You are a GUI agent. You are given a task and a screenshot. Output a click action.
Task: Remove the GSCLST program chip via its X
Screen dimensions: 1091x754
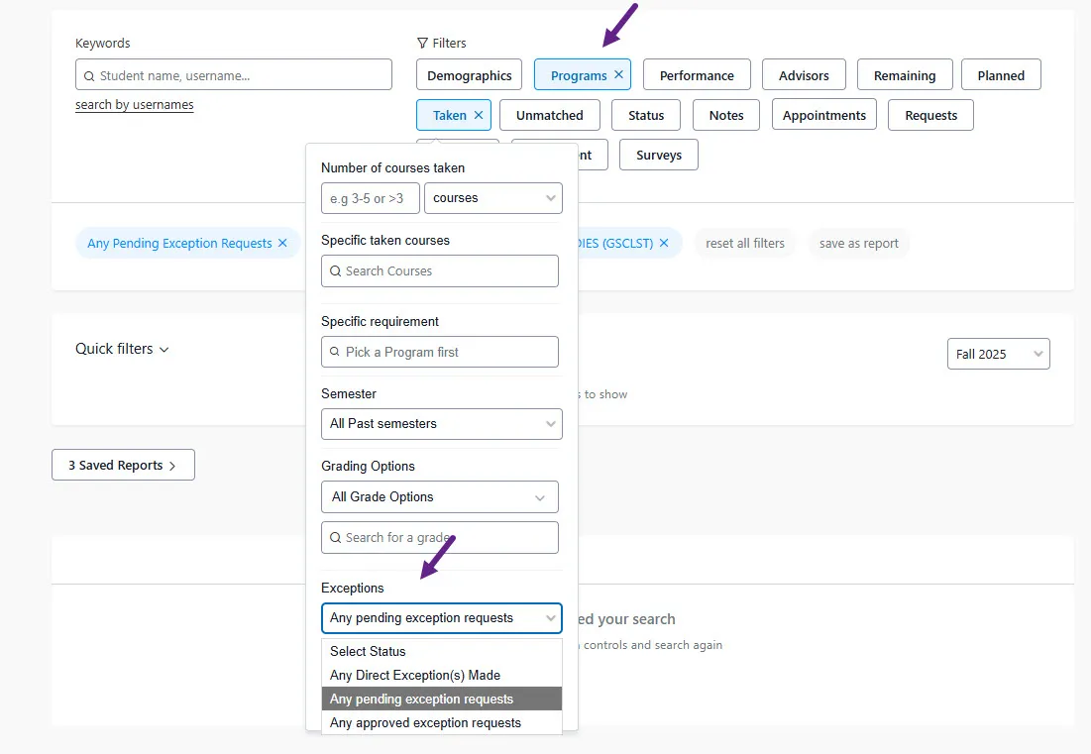tap(664, 243)
